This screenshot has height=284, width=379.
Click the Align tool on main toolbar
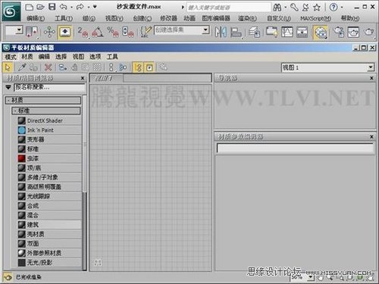click(236, 32)
